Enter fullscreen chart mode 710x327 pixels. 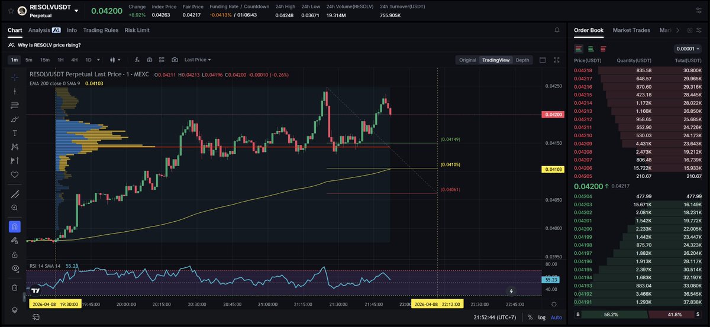556,60
